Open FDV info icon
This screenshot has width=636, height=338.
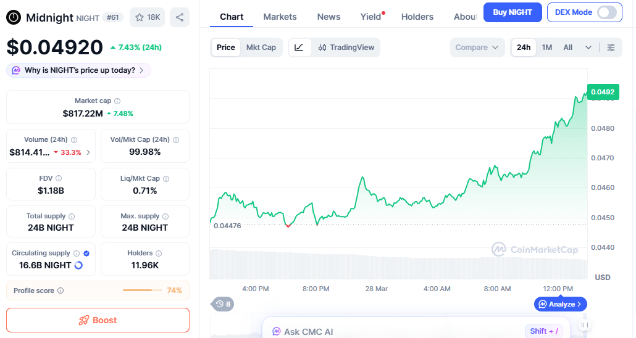point(59,178)
